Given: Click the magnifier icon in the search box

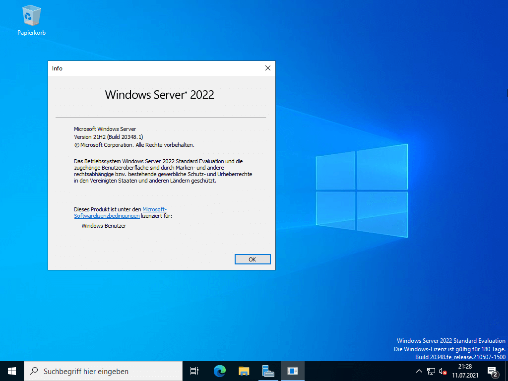Looking at the screenshot, I should [x=34, y=371].
